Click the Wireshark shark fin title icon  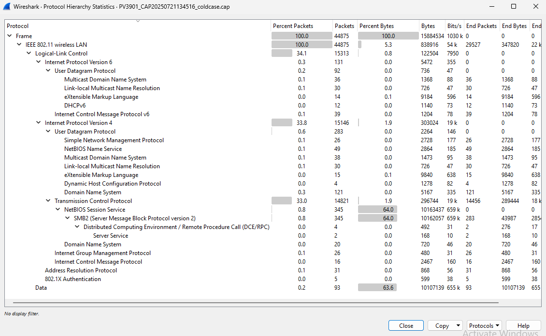click(x=6, y=7)
